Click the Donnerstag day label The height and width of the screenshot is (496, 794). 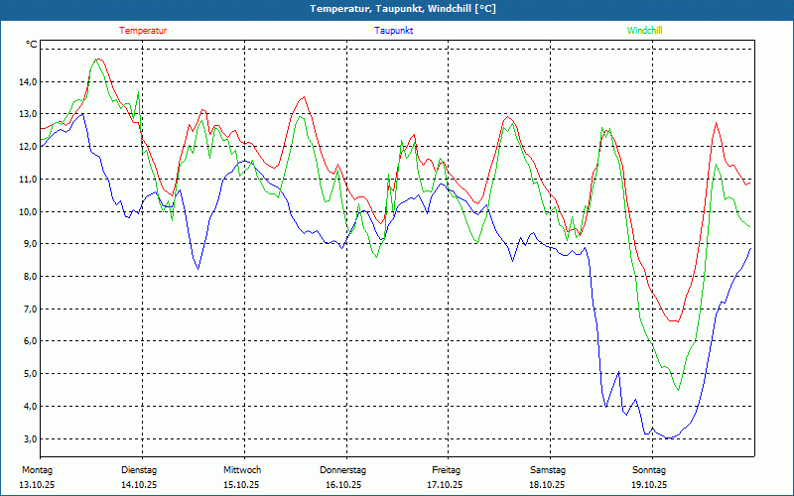click(343, 469)
